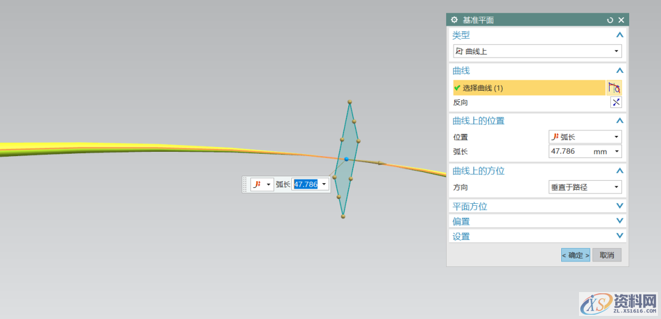Open the 位置 dropdown showing 弧长
Screen dimensions: 661x319
[x=584, y=137]
